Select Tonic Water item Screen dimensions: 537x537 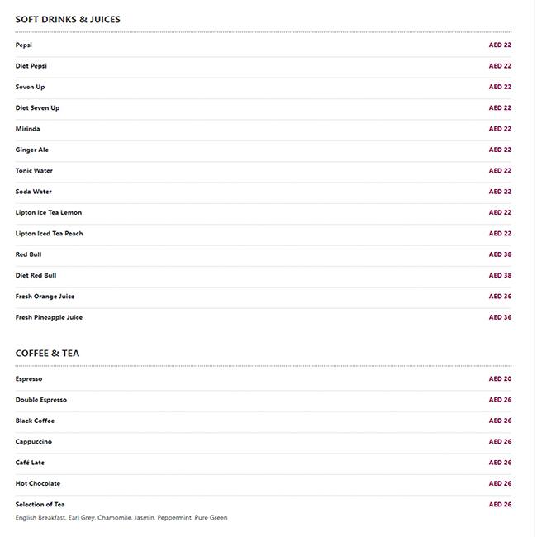(34, 170)
